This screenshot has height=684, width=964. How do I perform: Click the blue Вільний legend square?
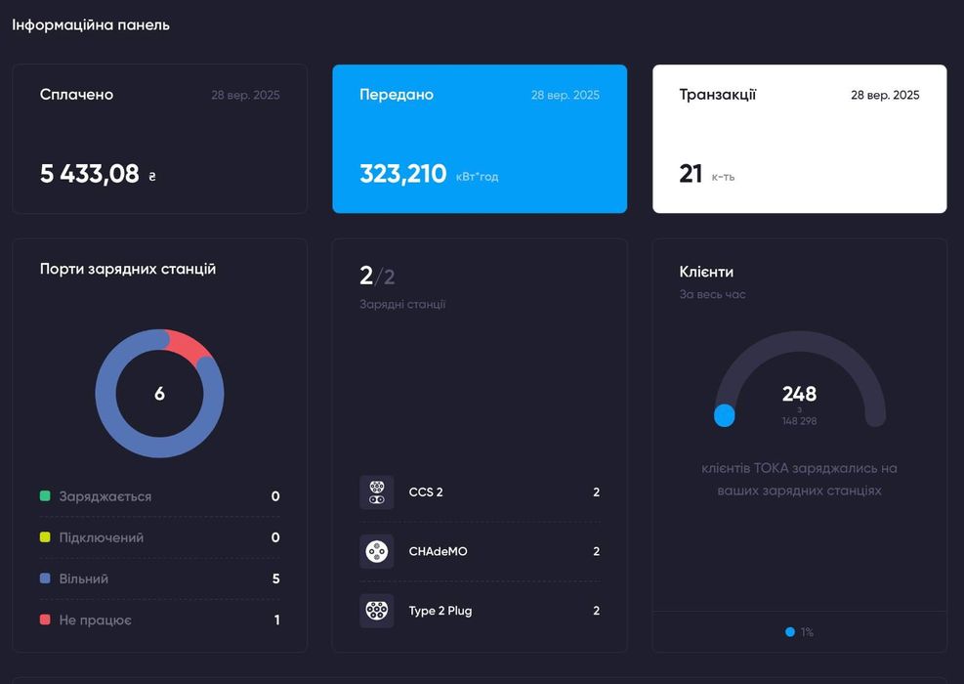[45, 578]
